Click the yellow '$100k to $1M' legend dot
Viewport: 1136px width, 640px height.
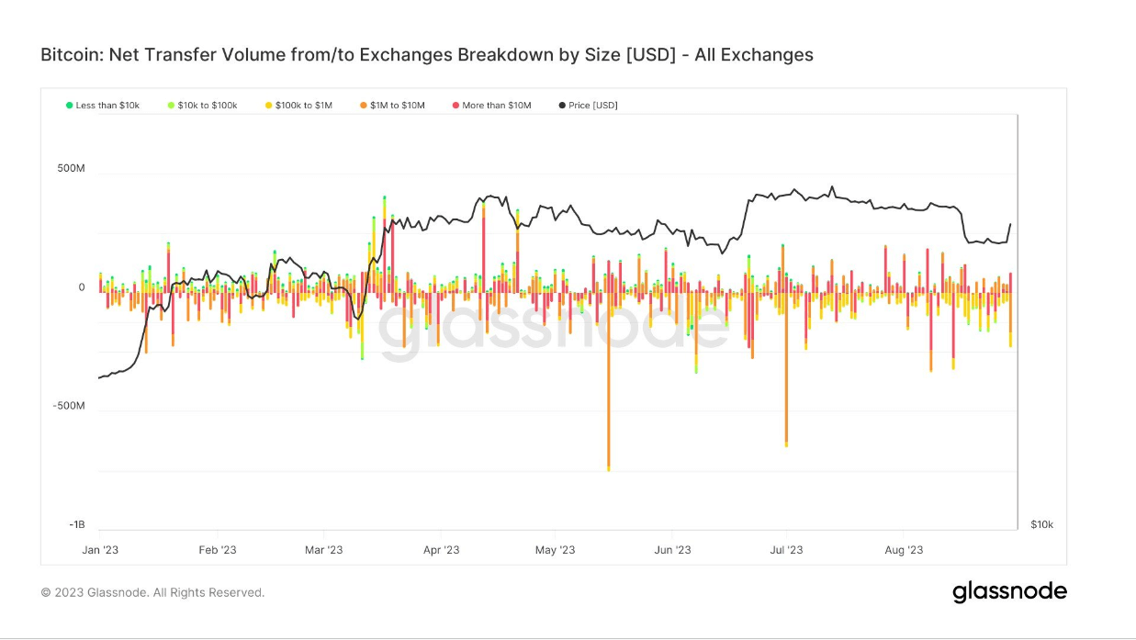269,106
